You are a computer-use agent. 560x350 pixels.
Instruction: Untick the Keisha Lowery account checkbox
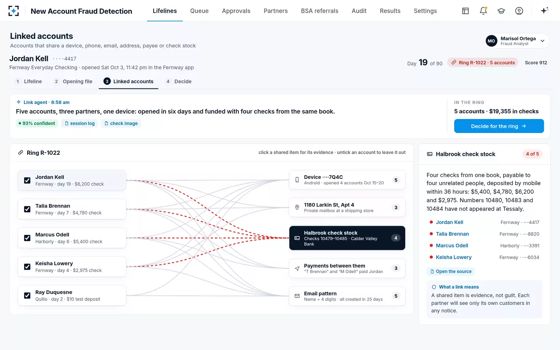pos(27,267)
